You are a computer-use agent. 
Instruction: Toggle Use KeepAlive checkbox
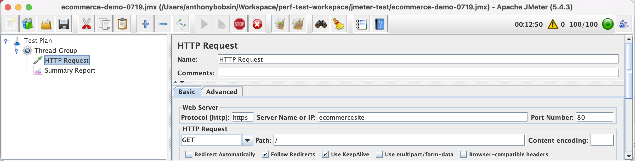tap(325, 154)
